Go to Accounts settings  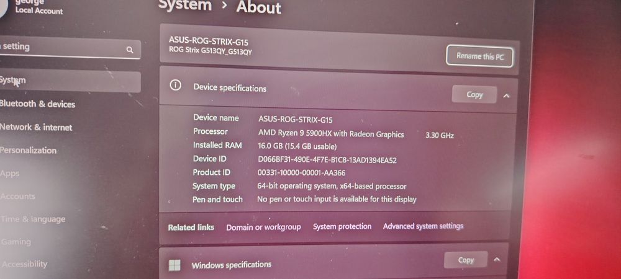[17, 197]
